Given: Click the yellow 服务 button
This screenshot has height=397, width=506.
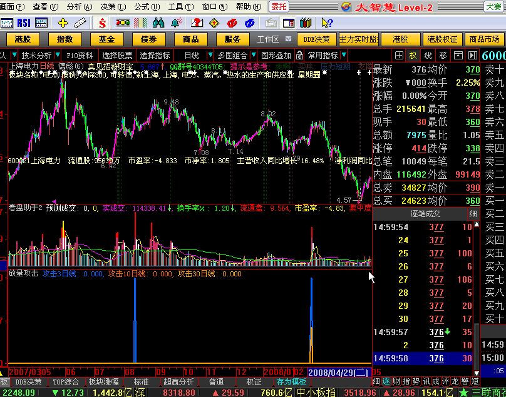Looking at the screenshot, I should pyautogui.click(x=233, y=39).
